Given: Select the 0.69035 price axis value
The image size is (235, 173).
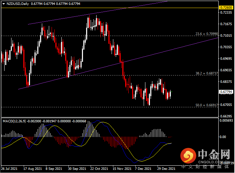Looking at the screenshot, I should click(226, 70).
